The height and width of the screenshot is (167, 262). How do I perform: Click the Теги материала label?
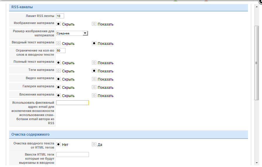41,70
